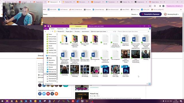Image resolution: width=184 pixels, height=103 pixels.
Task: Share profile via Tumblr icon
Action: [52, 94]
